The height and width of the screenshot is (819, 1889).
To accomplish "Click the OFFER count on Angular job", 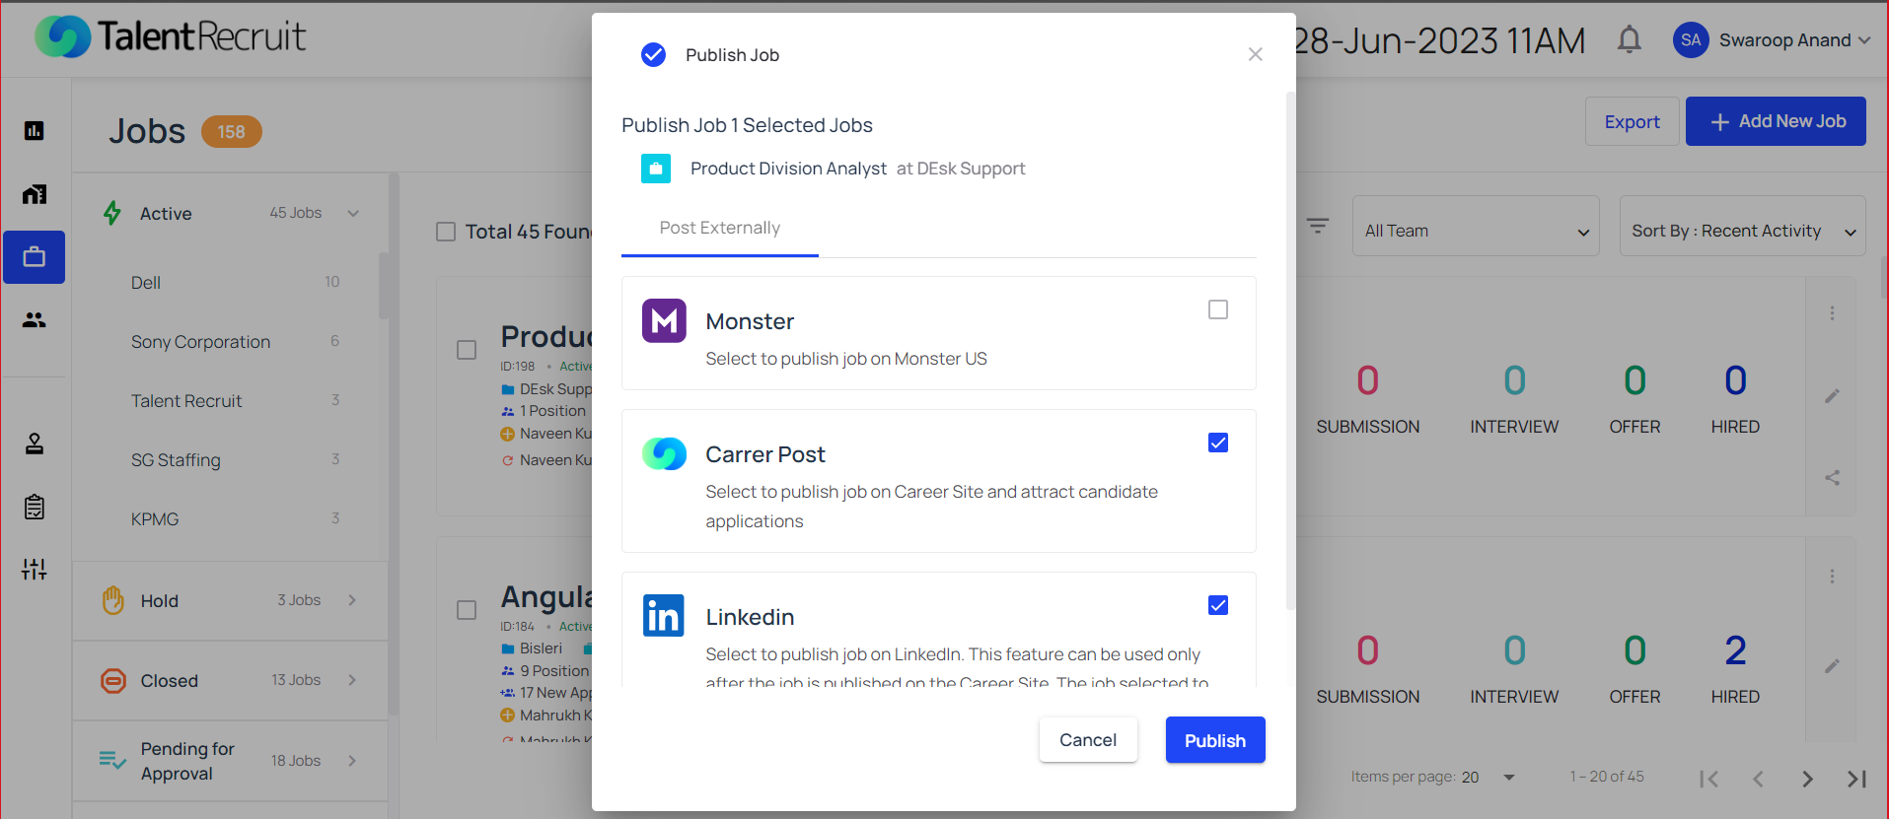I will (1635, 650).
